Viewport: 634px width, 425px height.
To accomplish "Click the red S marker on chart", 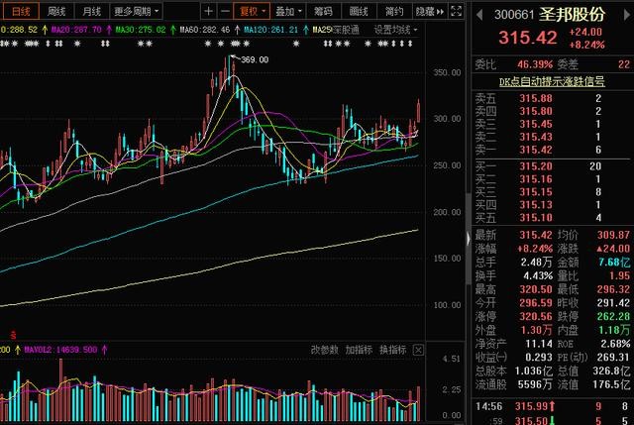I will click(13, 335).
